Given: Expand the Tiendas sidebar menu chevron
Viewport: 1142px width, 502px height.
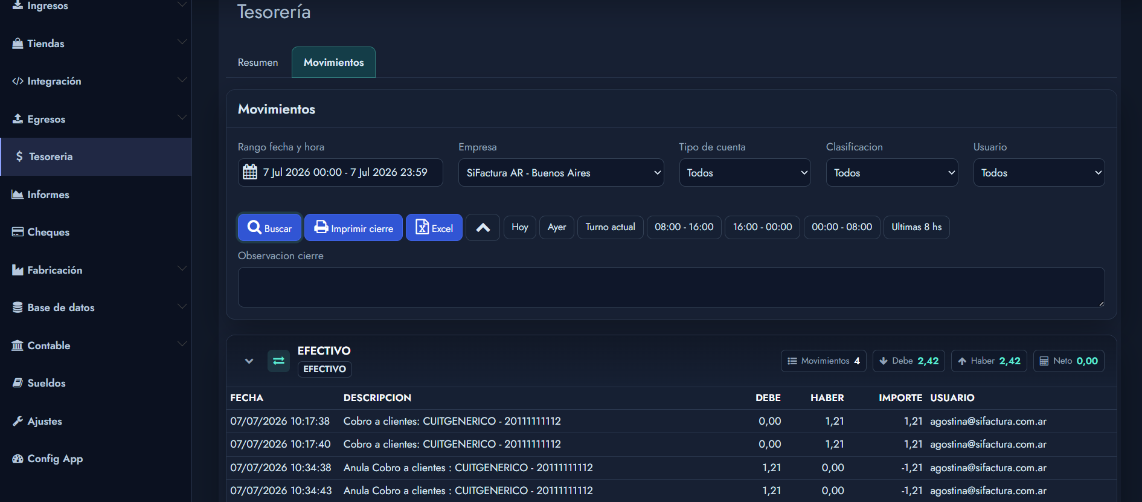Looking at the screenshot, I should (x=182, y=42).
